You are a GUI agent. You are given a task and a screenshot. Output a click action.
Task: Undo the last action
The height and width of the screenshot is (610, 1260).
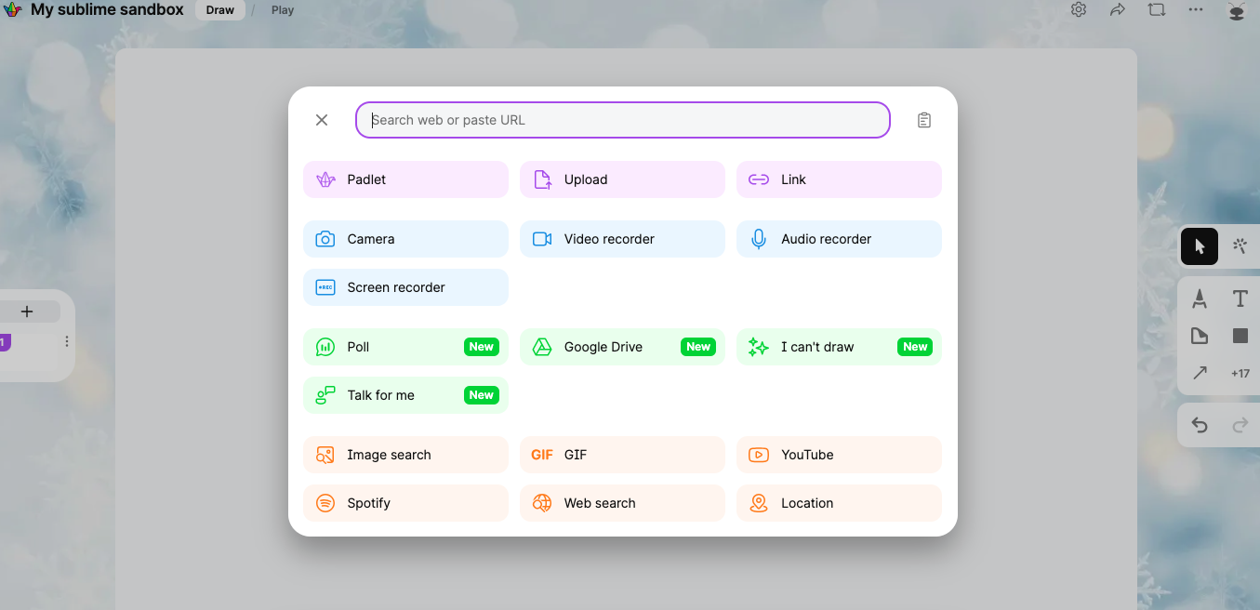click(1199, 425)
